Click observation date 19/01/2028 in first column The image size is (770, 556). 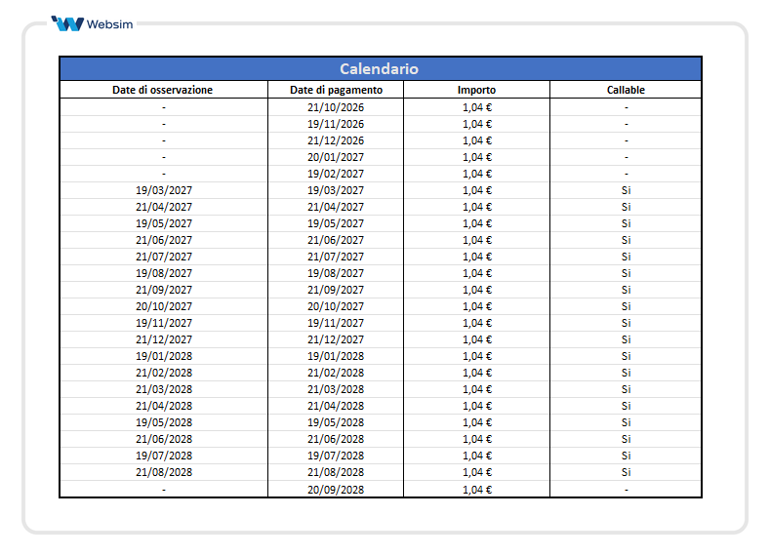click(164, 356)
